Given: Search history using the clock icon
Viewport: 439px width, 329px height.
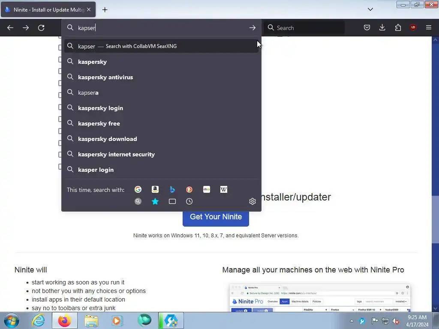Looking at the screenshot, I should (x=189, y=201).
